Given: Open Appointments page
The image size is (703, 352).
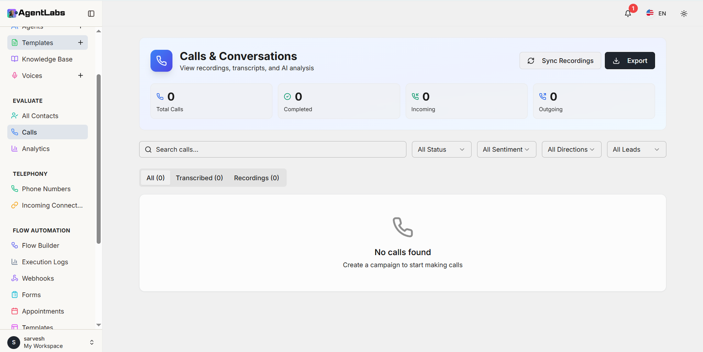Looking at the screenshot, I should tap(47, 311).
